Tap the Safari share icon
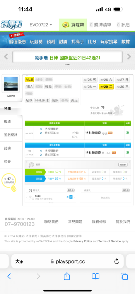The height and width of the screenshot is (294, 135). point(67,276)
